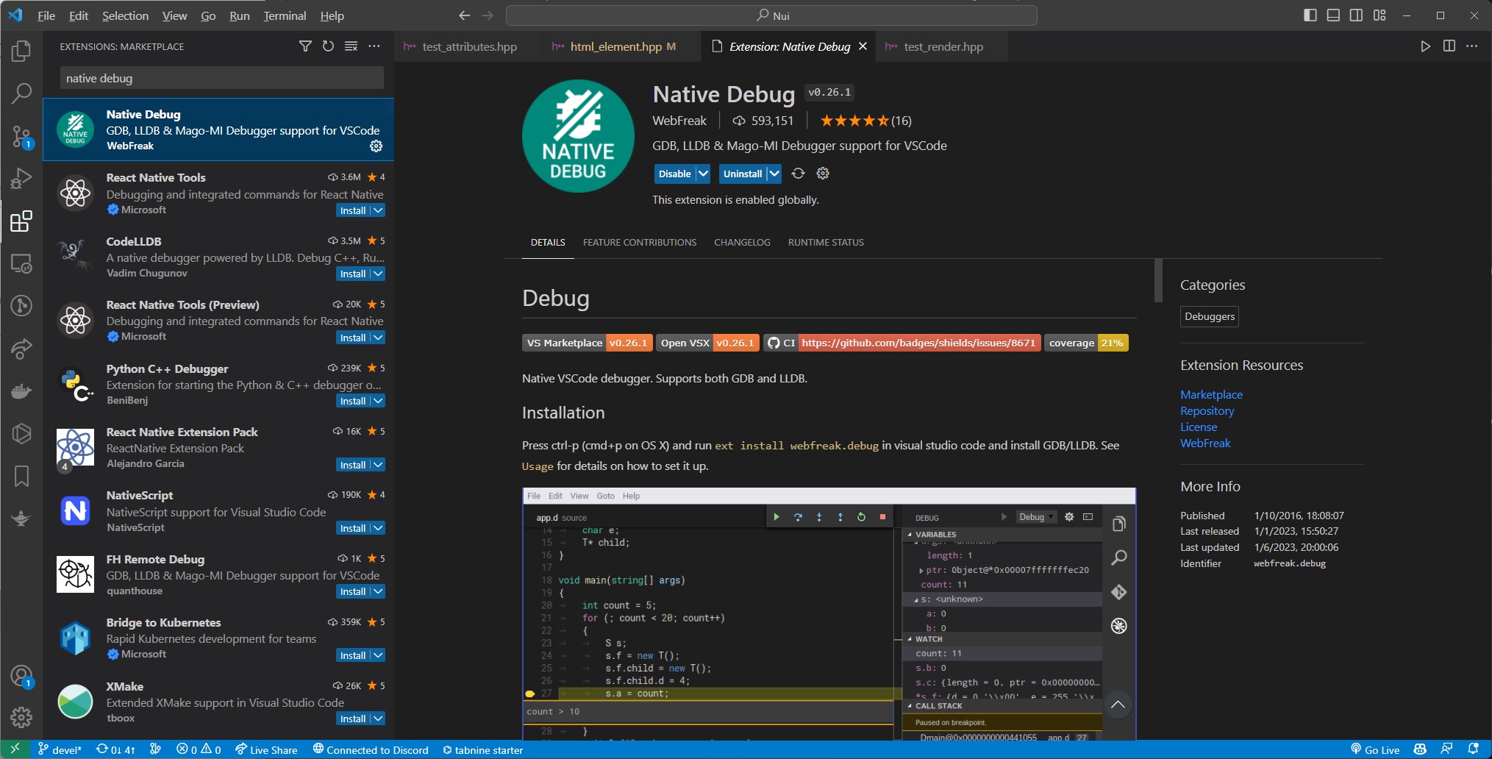Open the Explorer view in activity bar

point(21,51)
